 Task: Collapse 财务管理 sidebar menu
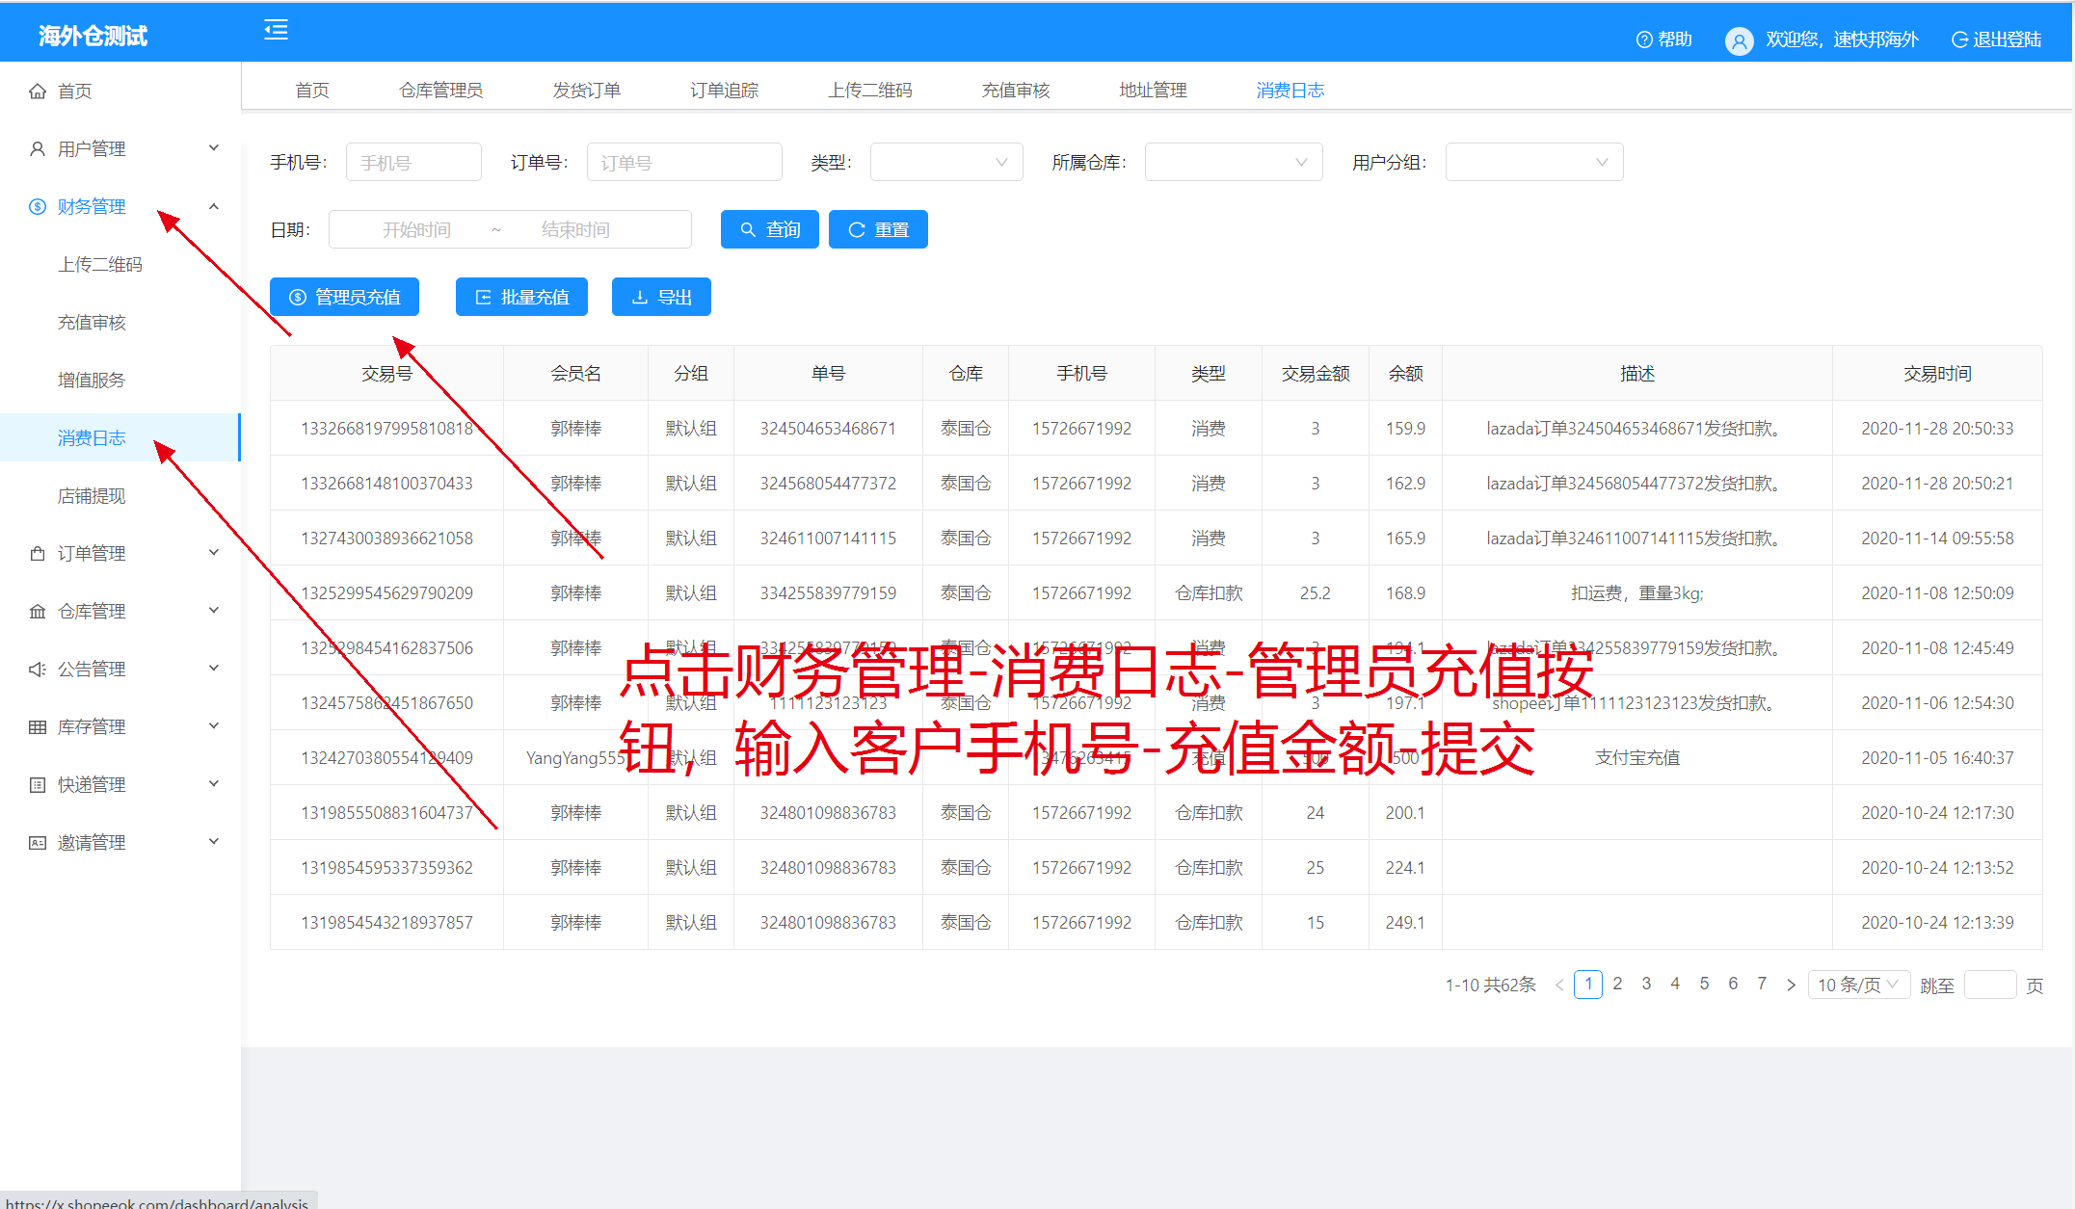point(214,206)
